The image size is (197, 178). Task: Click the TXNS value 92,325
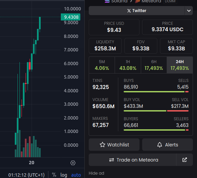[x=101, y=87]
